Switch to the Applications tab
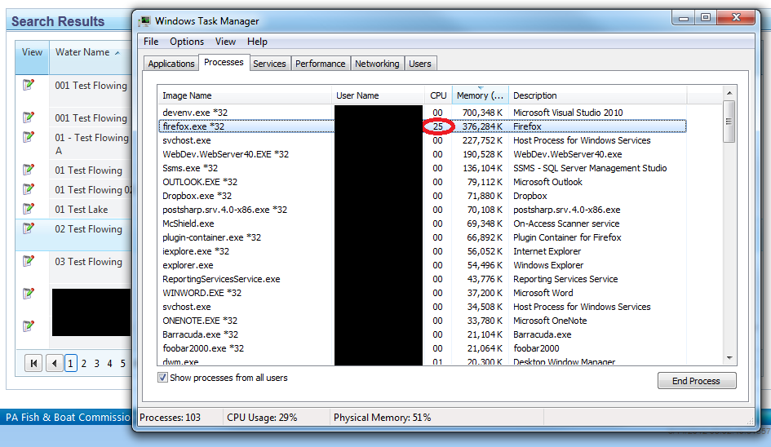 click(x=171, y=64)
